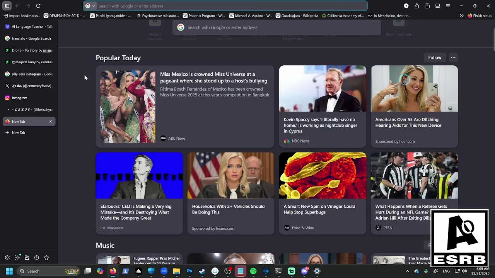Show more bookmarks via the chevron
The height and width of the screenshot is (278, 495).
461,16
